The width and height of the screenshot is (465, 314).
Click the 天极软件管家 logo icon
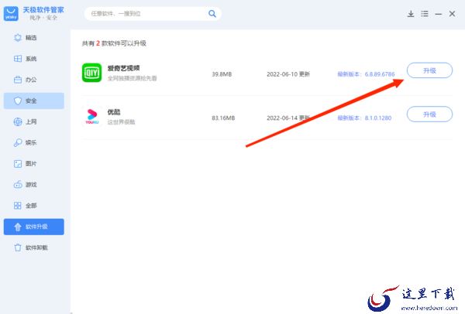click(x=11, y=14)
